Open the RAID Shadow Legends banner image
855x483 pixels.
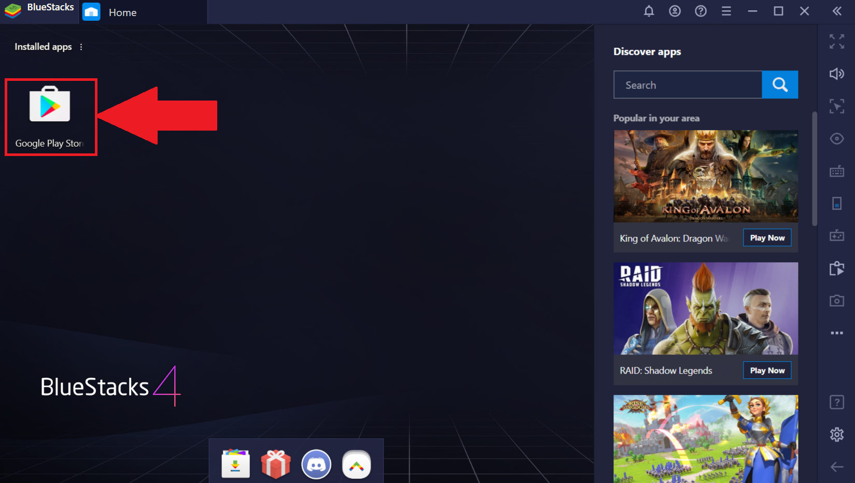pos(706,308)
